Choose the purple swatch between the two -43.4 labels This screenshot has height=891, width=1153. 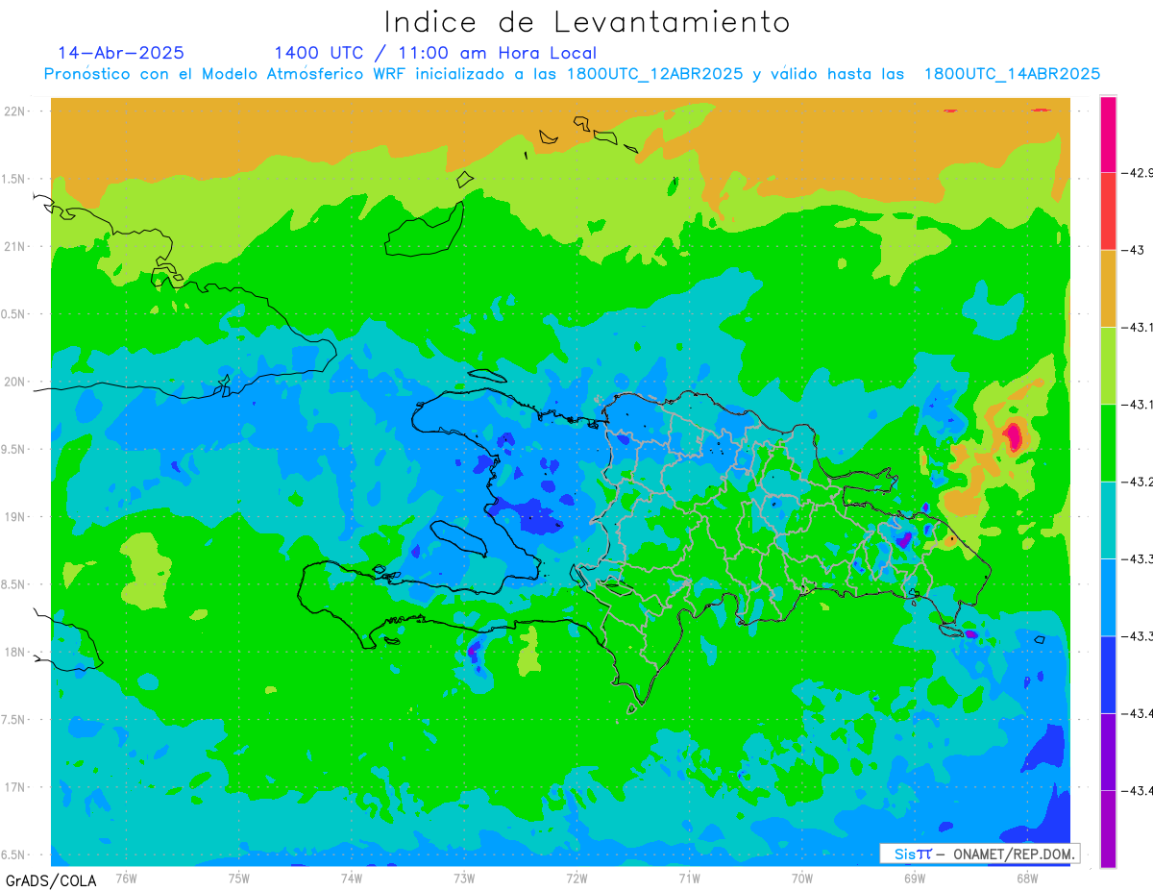tap(1108, 752)
